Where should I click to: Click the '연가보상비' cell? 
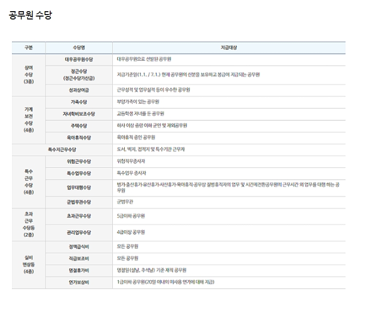pos(79,282)
